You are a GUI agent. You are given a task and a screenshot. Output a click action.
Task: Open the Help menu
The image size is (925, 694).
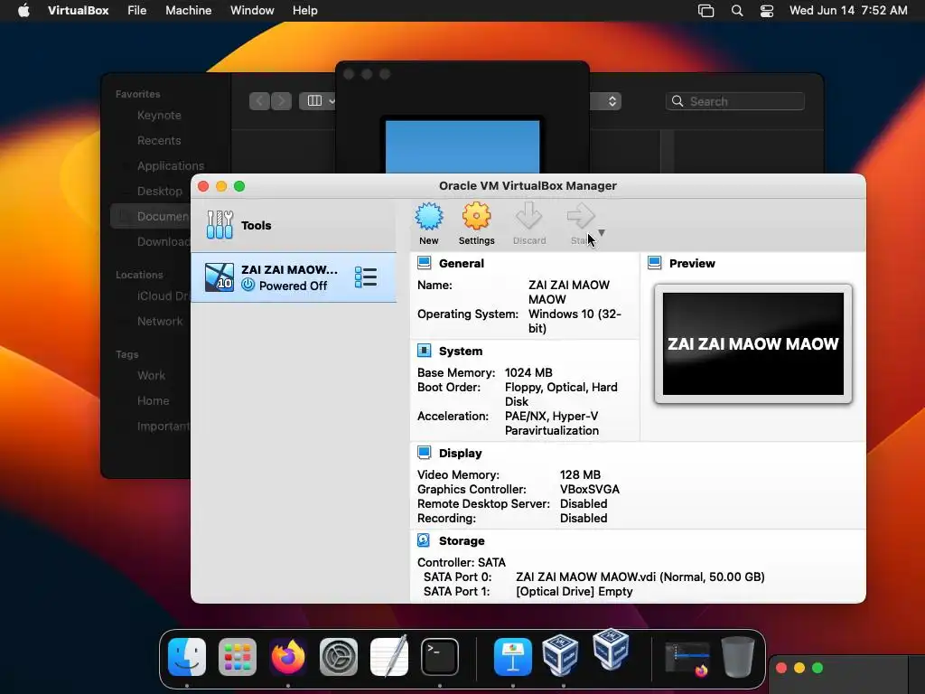(x=305, y=11)
